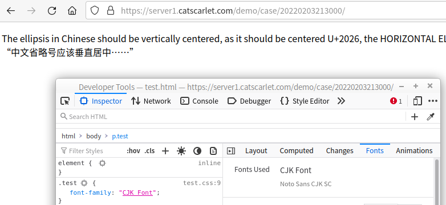Click the CJK Font link in rule
This screenshot has height=205, width=446.
click(x=137, y=192)
